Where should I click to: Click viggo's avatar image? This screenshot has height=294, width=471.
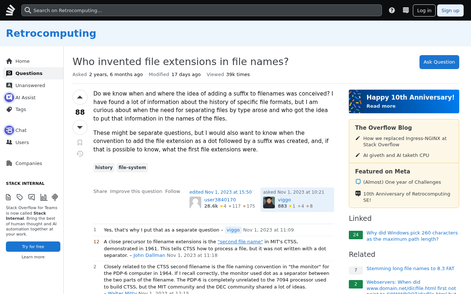coord(269,202)
